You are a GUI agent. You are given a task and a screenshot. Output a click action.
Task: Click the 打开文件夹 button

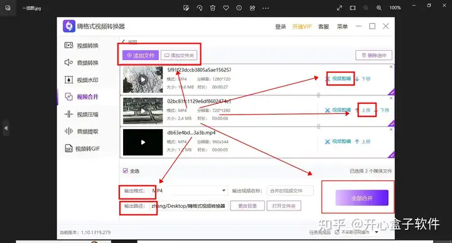click(284, 206)
